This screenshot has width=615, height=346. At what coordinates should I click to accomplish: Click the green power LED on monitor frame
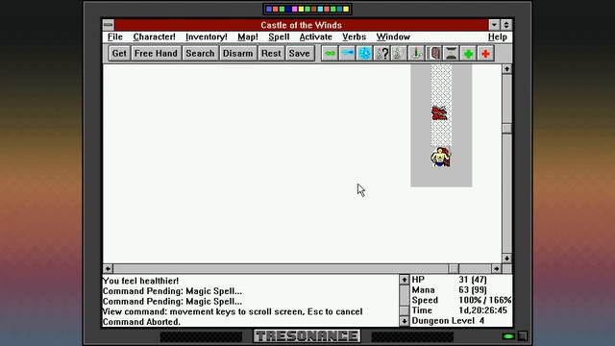click(508, 336)
